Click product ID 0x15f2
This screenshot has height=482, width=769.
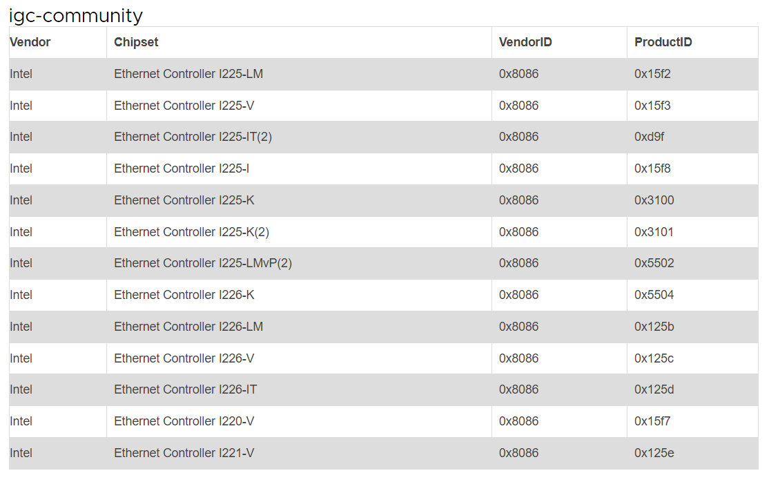click(x=652, y=74)
